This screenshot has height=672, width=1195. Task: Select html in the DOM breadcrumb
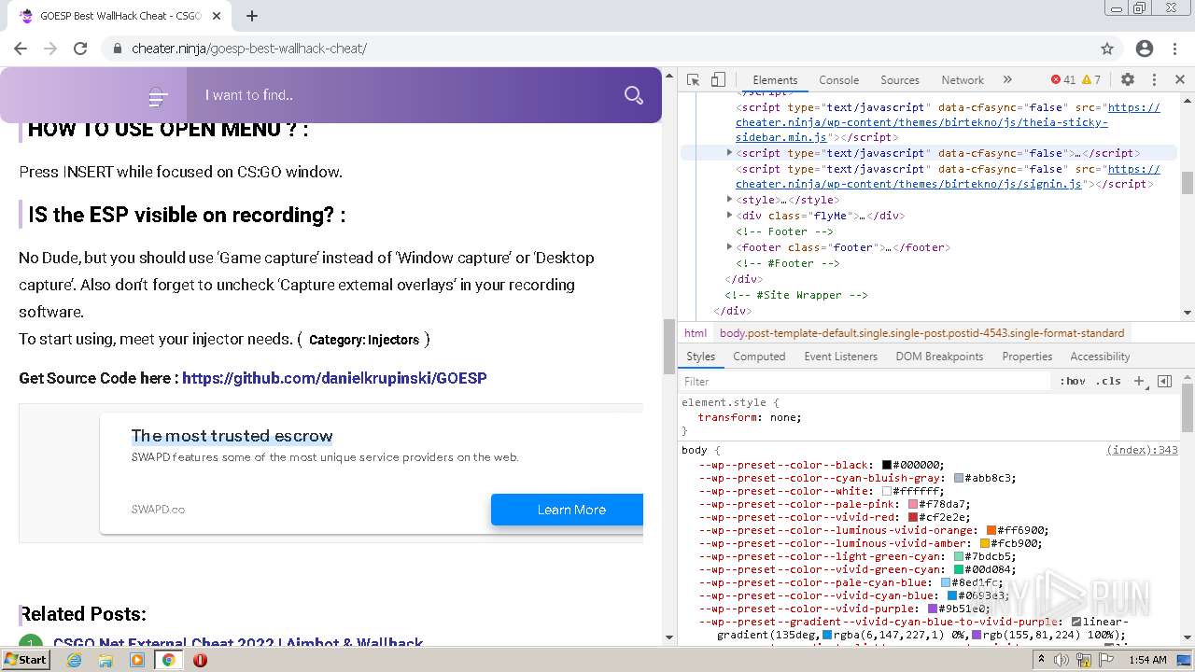tap(696, 332)
